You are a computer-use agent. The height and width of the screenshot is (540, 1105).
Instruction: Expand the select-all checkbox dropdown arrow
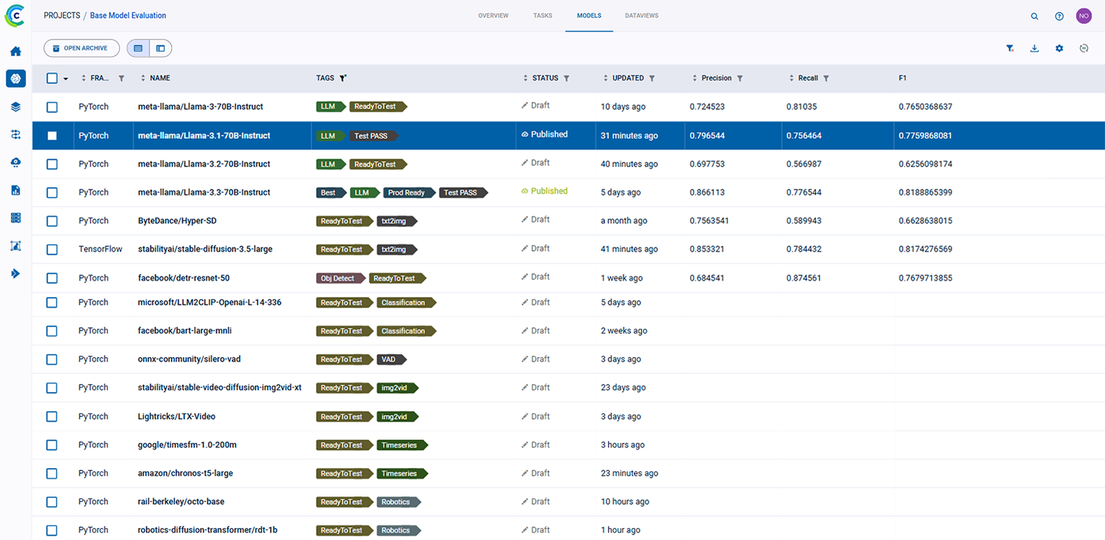coord(66,79)
